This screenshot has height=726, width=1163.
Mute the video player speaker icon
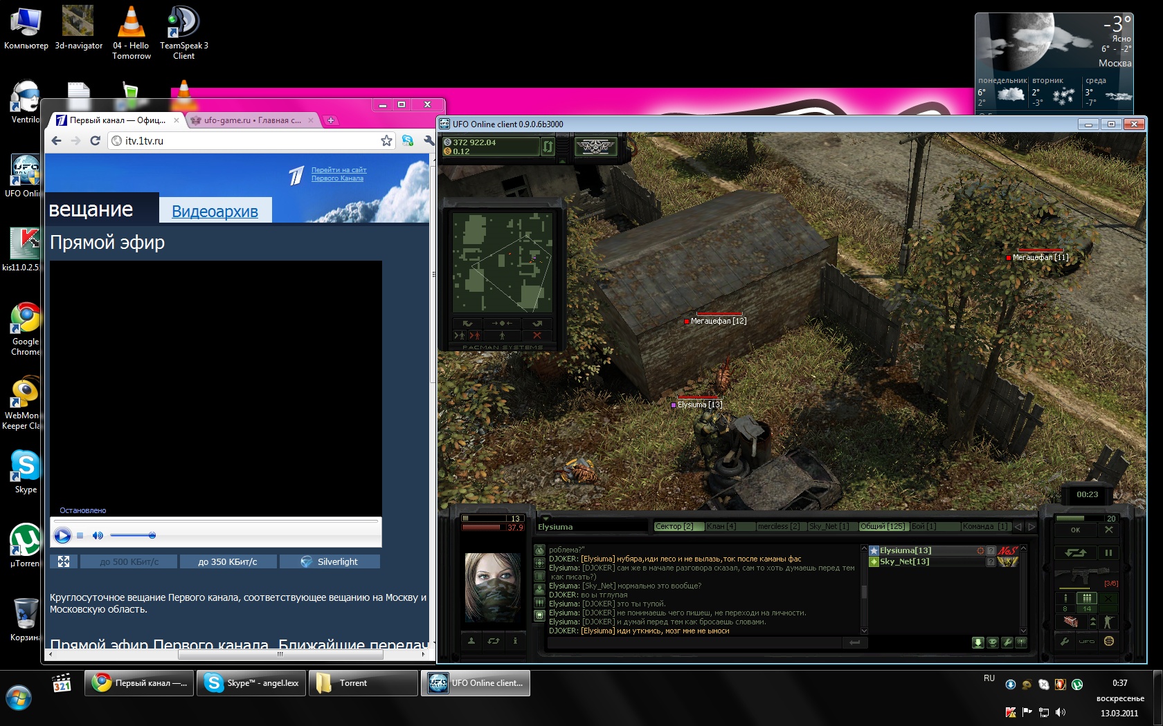(x=98, y=535)
